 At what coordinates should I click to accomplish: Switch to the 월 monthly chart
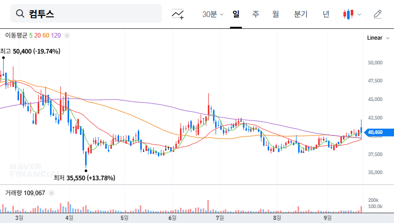(275, 14)
